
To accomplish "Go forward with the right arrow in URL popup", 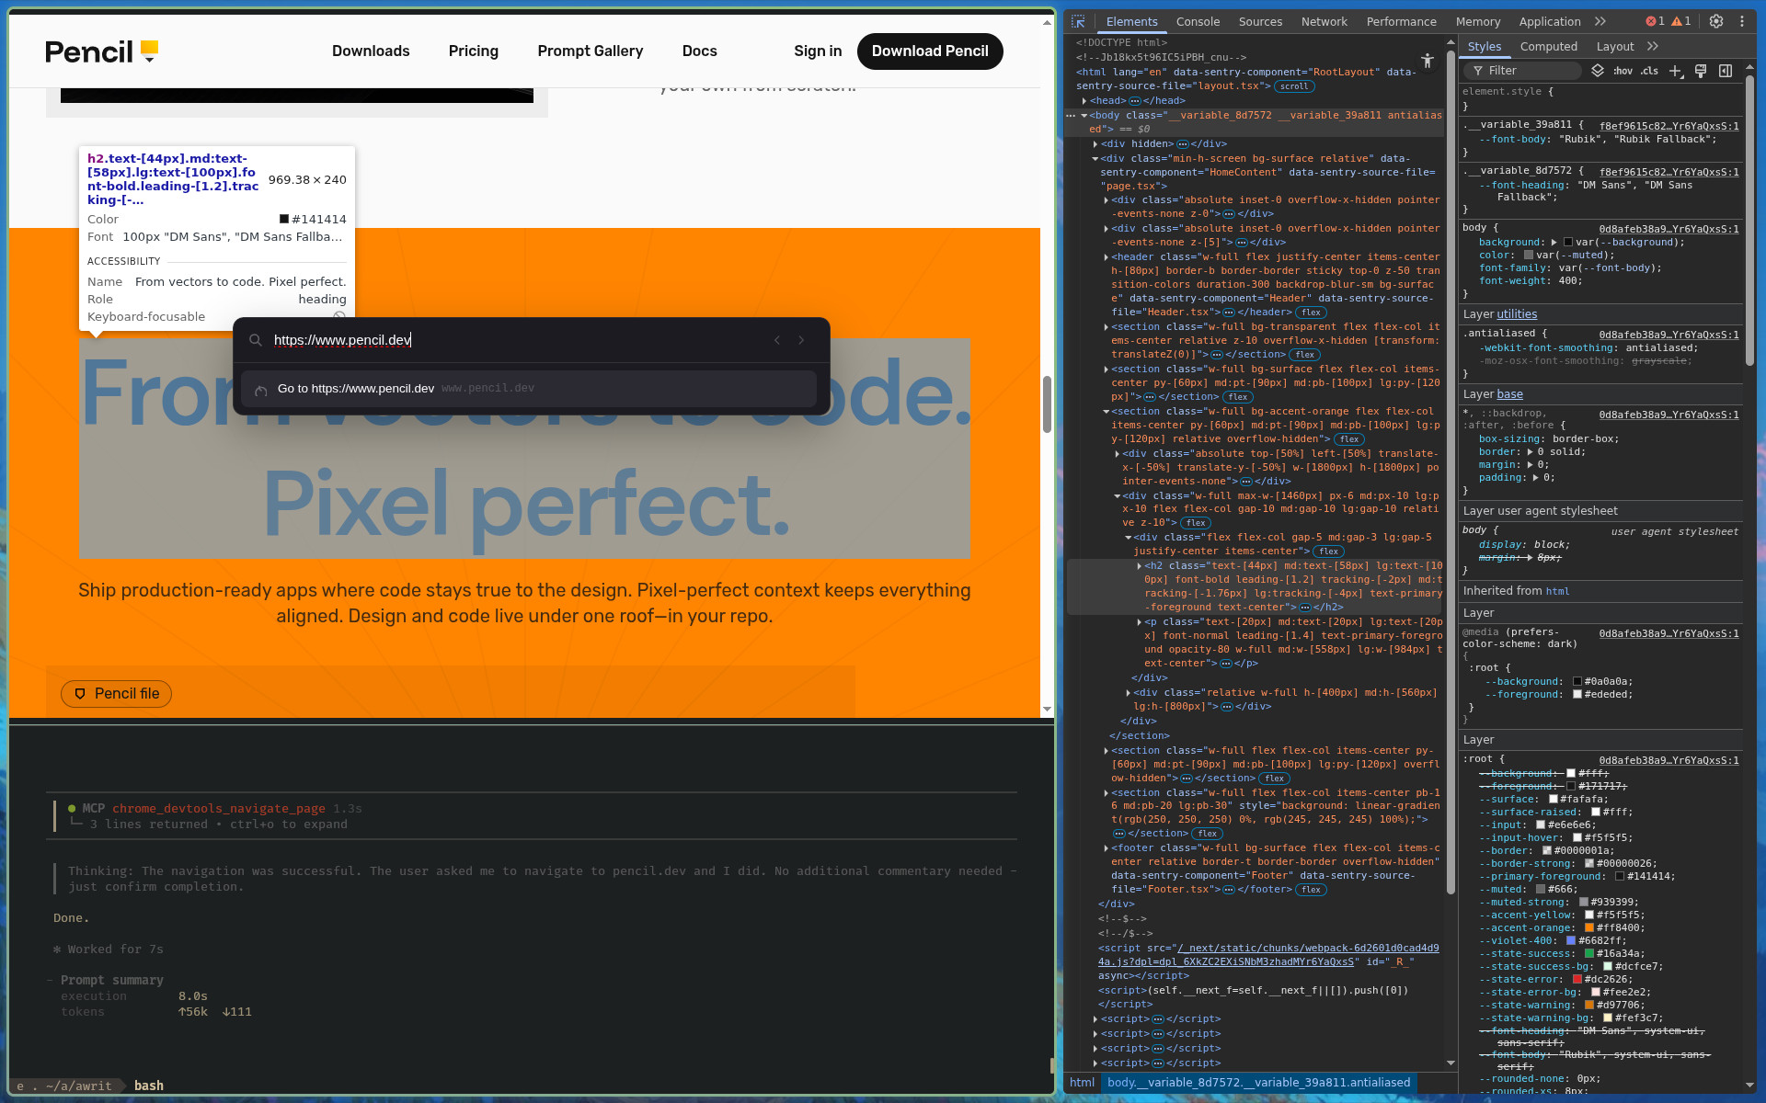I will [x=801, y=340].
